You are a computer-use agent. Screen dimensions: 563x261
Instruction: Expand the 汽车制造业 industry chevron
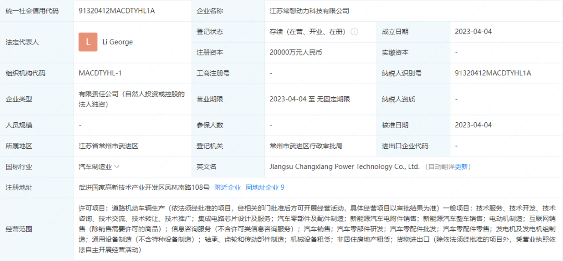117,167
